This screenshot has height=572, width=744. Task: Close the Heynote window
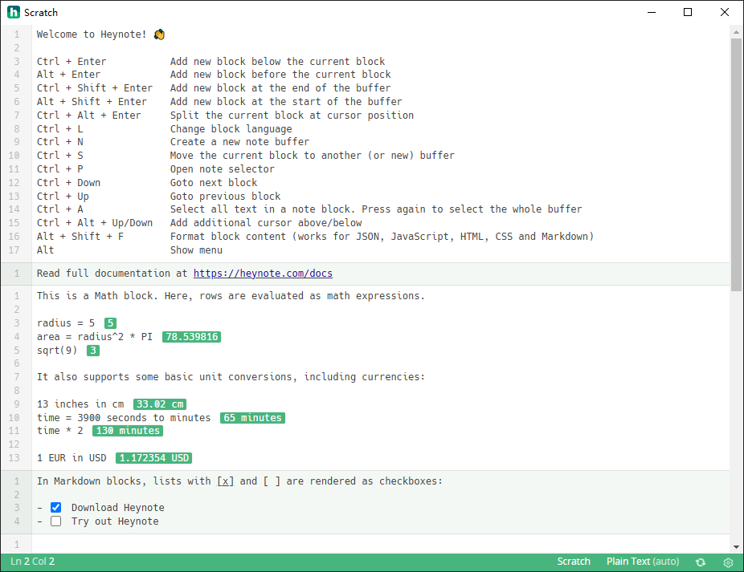click(725, 12)
